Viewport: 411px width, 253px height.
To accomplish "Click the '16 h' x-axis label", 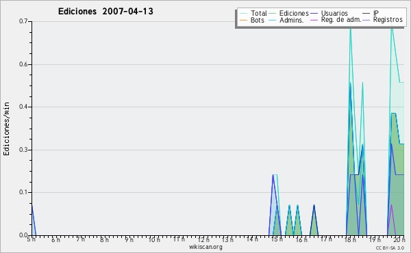I will click(x=301, y=239).
